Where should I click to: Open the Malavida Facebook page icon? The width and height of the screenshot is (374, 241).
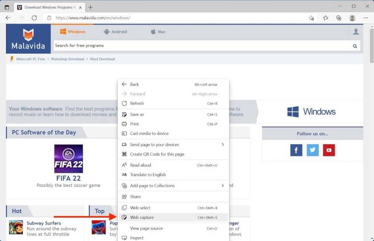coord(296,150)
